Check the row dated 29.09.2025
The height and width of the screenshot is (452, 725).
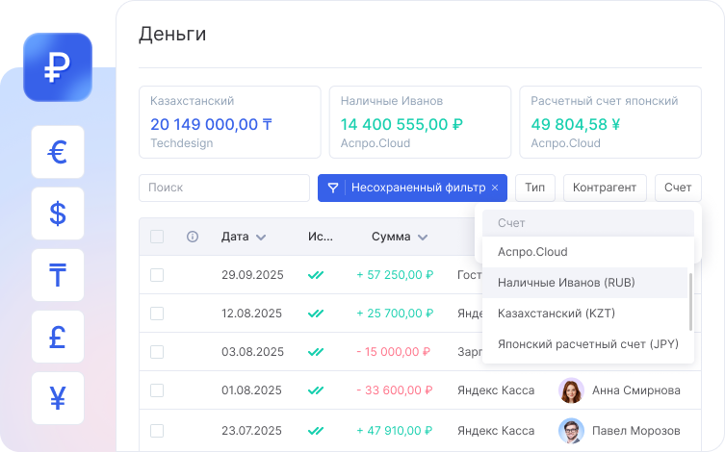click(x=157, y=275)
